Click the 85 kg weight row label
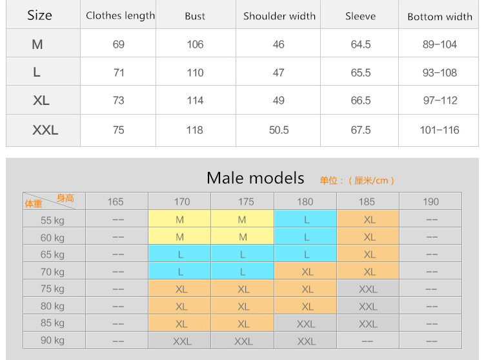 (x=52, y=323)
